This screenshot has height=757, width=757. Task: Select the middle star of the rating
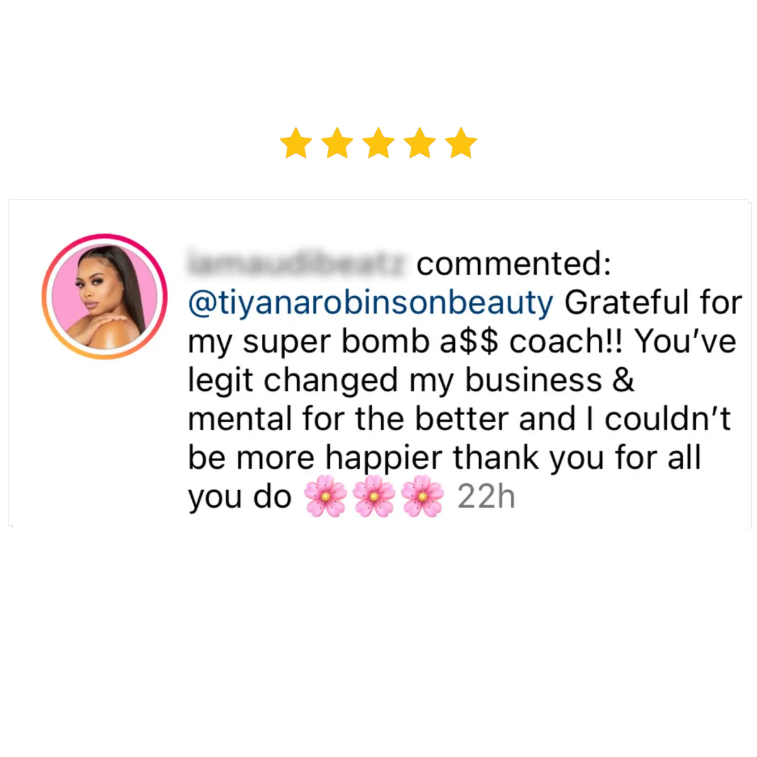point(378,143)
